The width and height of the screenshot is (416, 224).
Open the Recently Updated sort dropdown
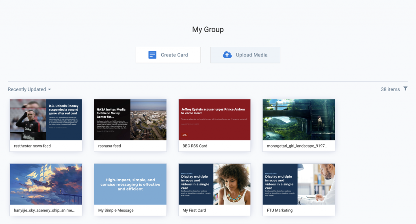tap(29, 89)
